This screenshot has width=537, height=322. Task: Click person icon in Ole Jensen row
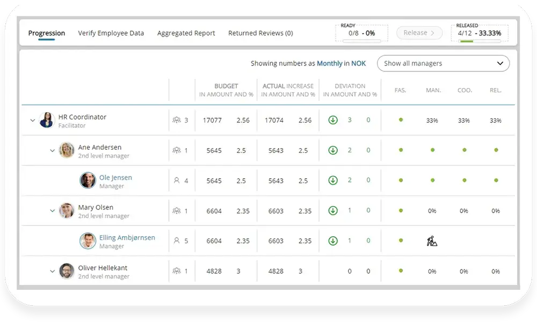[177, 180]
